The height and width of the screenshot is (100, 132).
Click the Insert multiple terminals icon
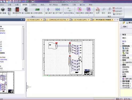58,9
